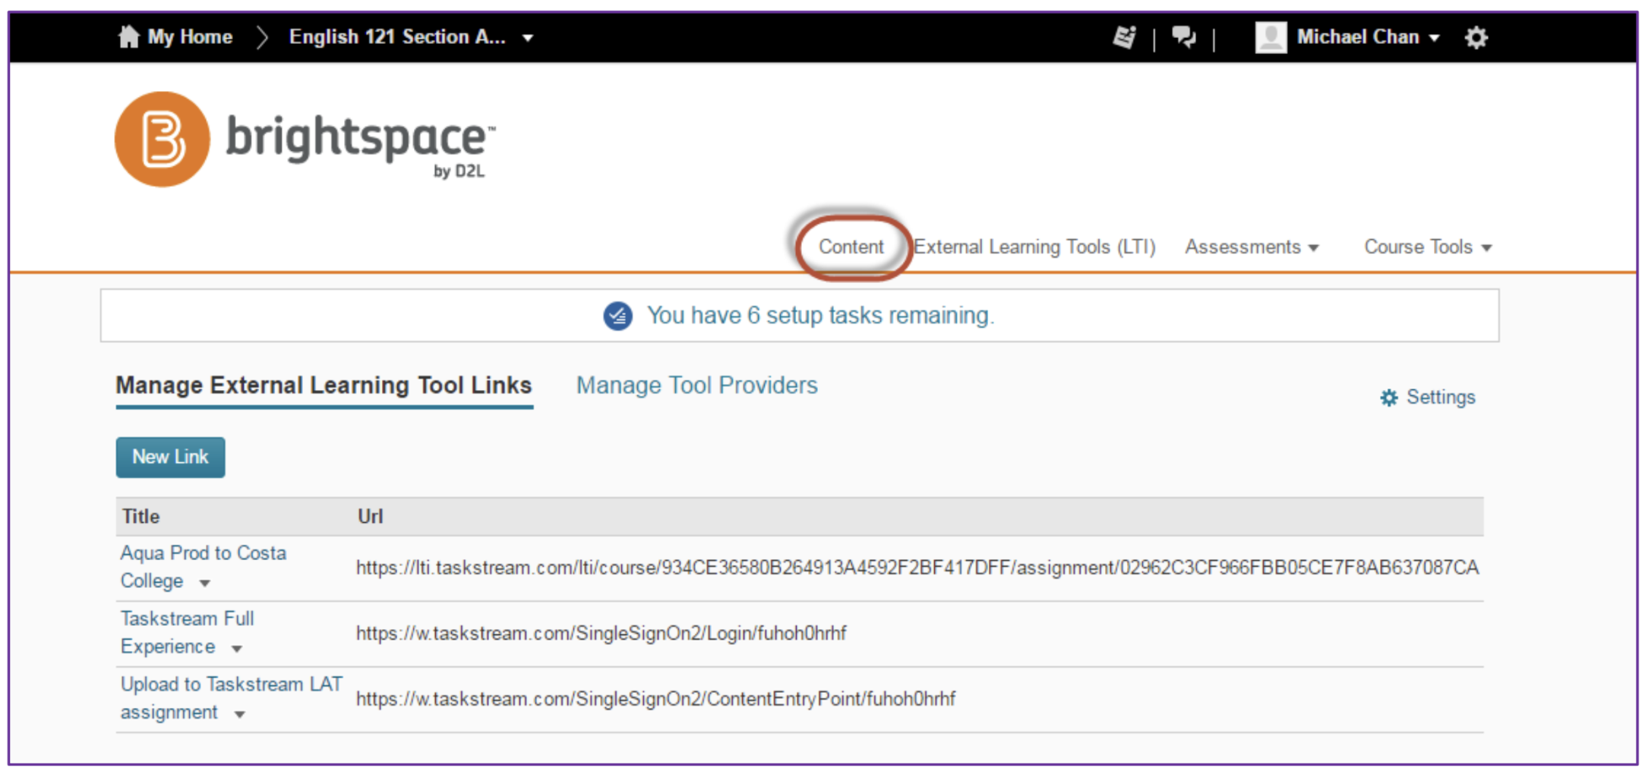Open actions dropdown for Taskstream Full Experience

[x=236, y=649]
